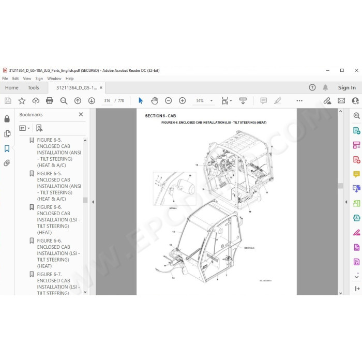Open search tool in right pane
This screenshot has height=362, width=362.
(x=356, y=116)
